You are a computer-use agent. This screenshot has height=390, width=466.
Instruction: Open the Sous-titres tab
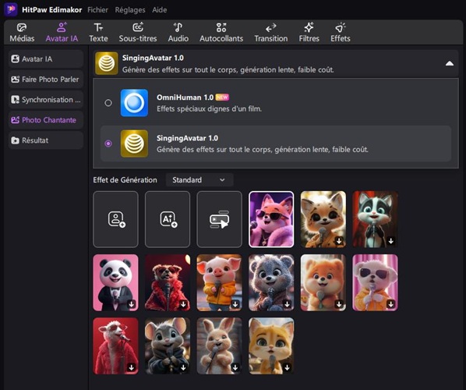[x=138, y=33]
